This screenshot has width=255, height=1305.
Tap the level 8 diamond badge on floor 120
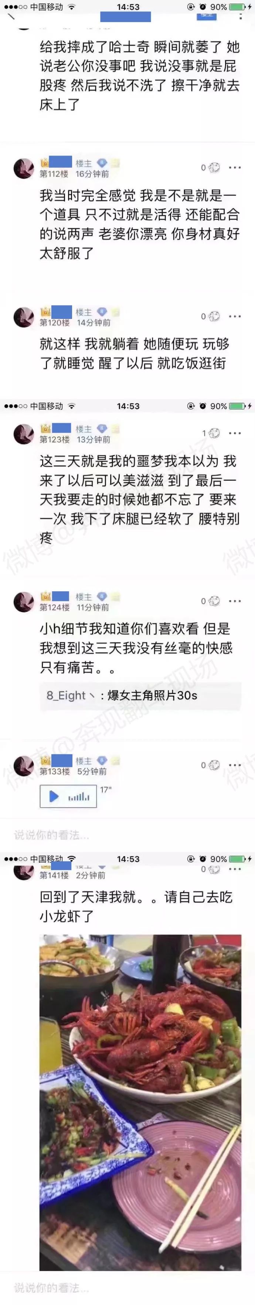pos(102,312)
